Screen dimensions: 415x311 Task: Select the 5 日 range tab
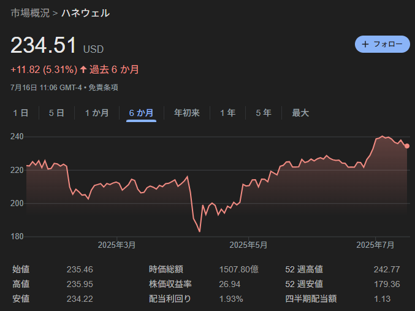56,113
